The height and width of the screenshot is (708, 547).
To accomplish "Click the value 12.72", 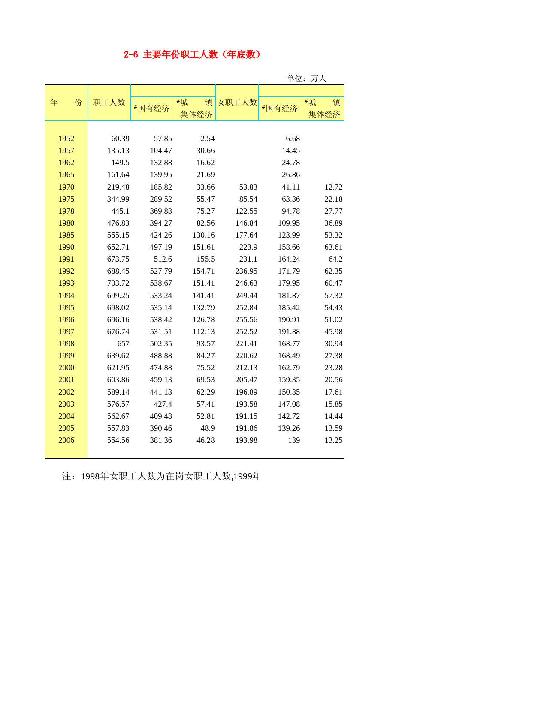I will pyautogui.click(x=334, y=187).
